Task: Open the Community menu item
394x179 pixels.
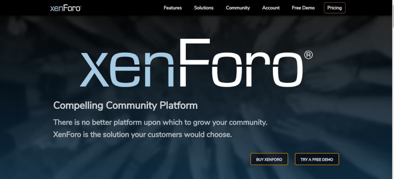Action: (x=238, y=8)
